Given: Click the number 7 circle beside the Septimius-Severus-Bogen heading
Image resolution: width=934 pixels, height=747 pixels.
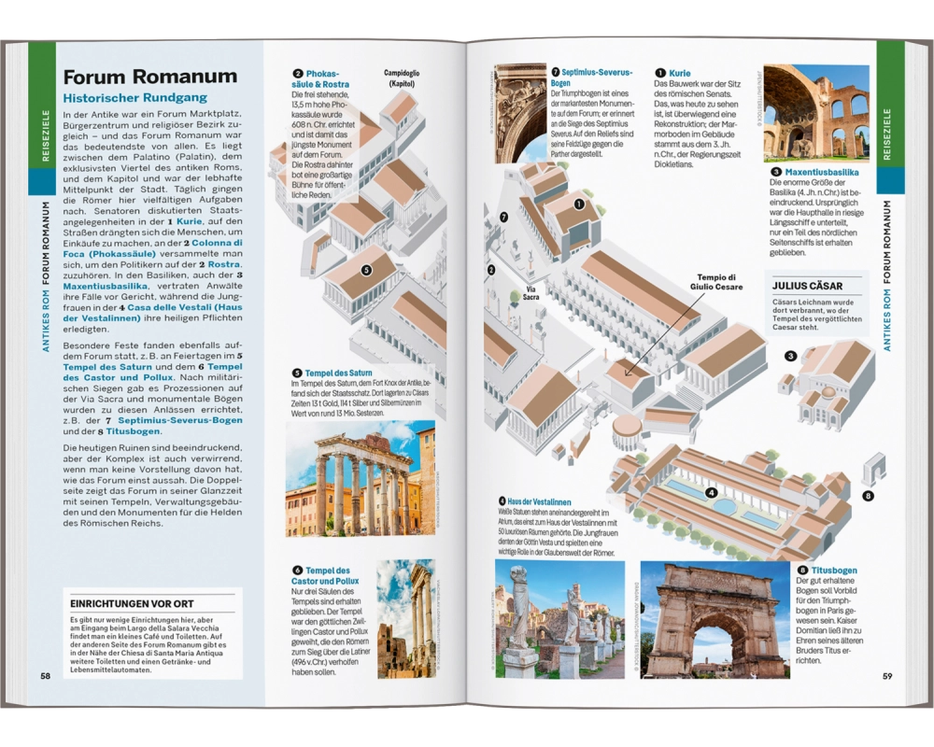Looking at the screenshot, I should 555,72.
